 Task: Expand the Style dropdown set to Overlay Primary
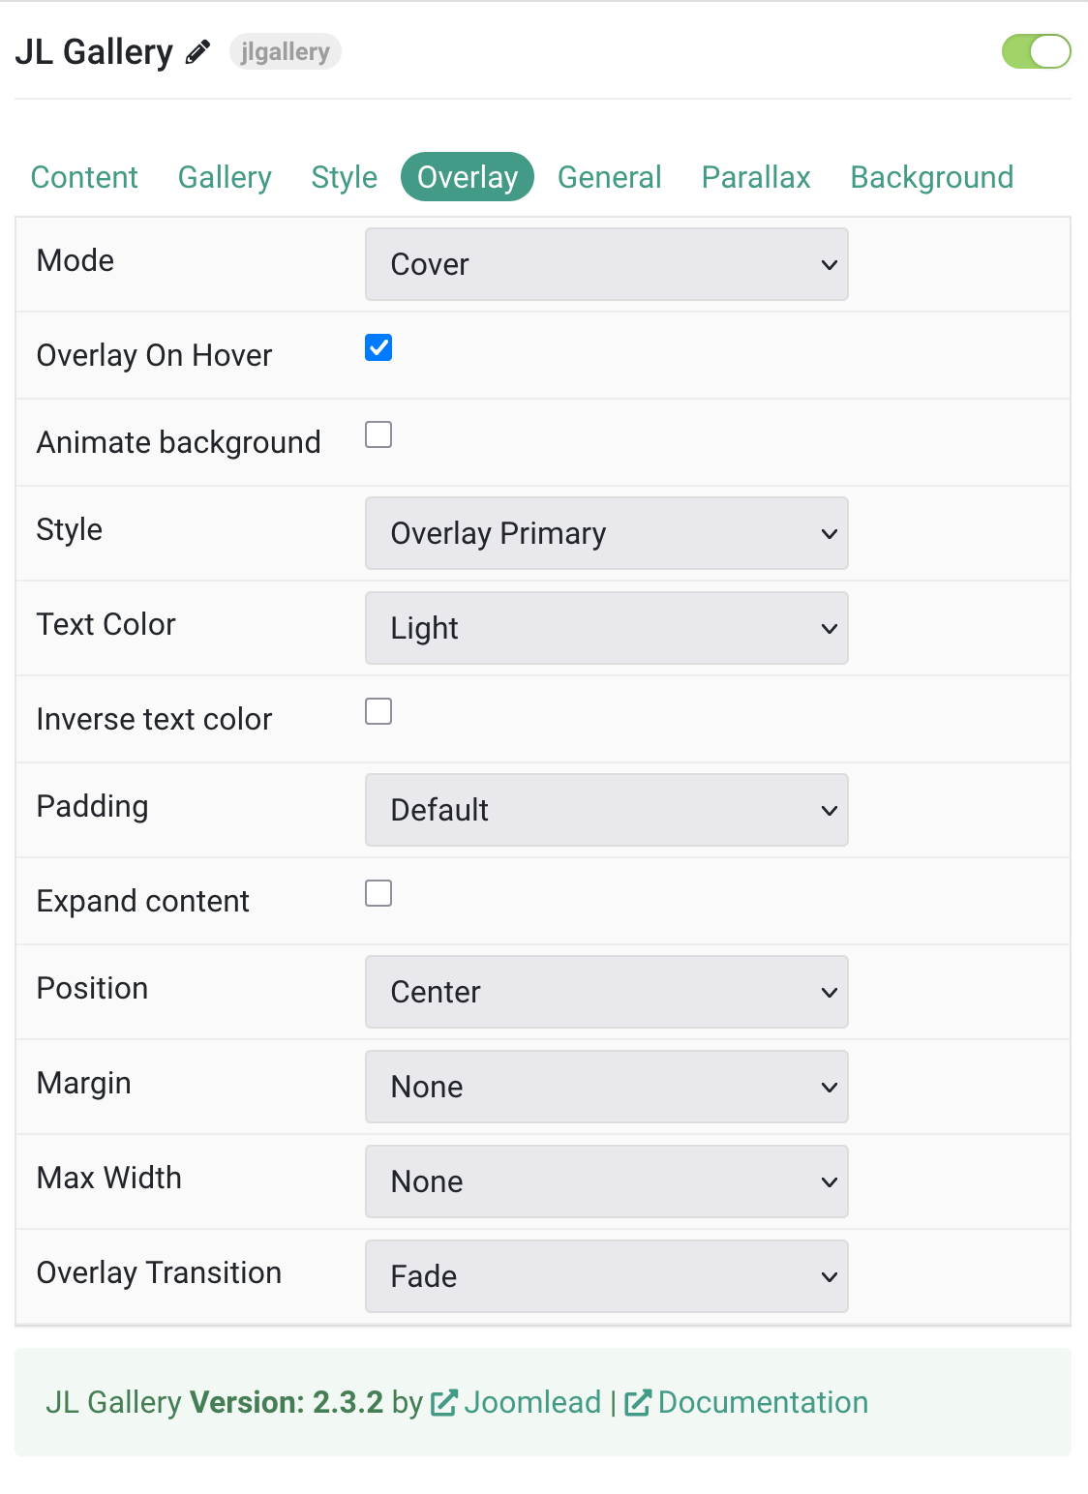click(x=607, y=533)
